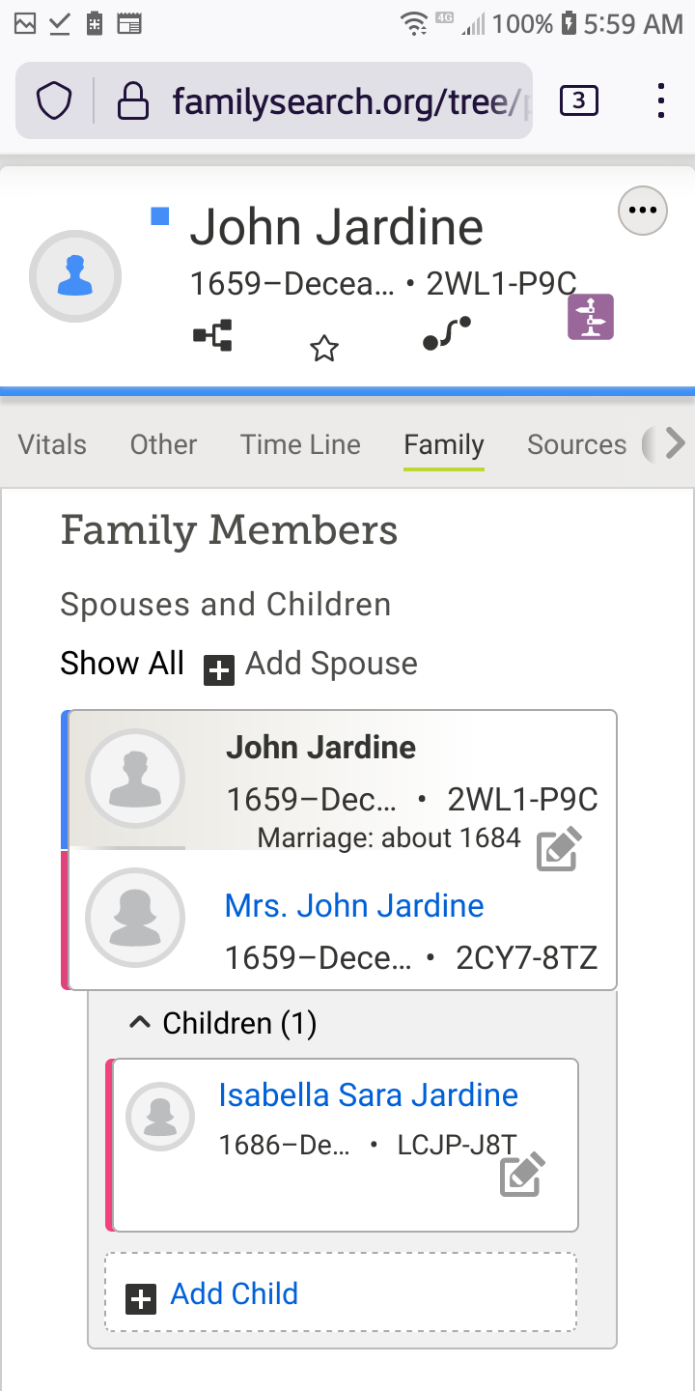Open the browser three-dot menu
Screen dimensions: 695x1391
[661, 100]
